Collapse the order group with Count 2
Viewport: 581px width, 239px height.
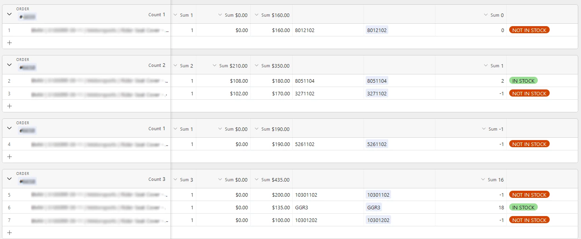pos(10,65)
